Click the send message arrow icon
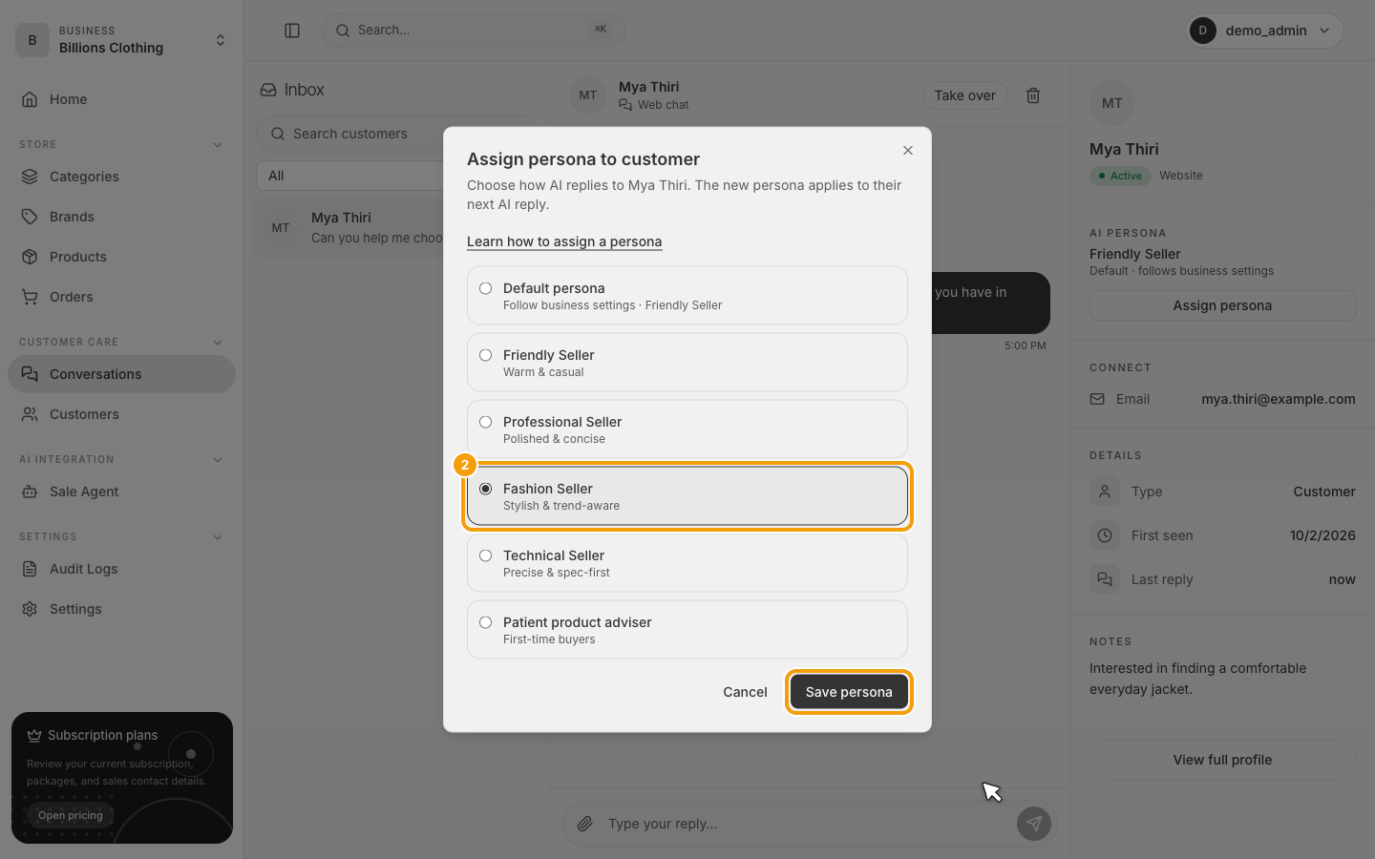 (x=1034, y=823)
